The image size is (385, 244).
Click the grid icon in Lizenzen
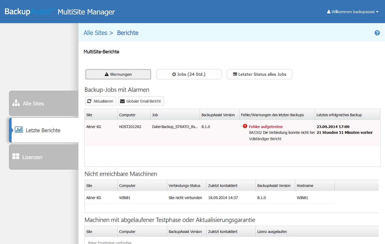(x=16, y=156)
